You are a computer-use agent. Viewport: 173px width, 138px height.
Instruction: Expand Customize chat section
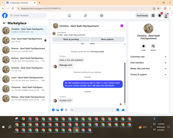(x=148, y=57)
